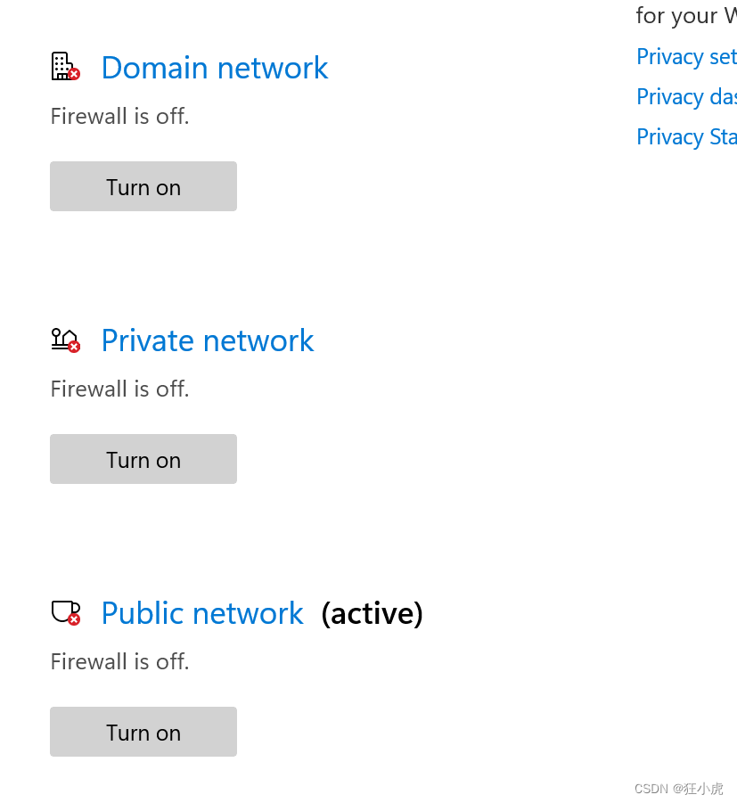Enable the firewall for Private network

click(143, 459)
